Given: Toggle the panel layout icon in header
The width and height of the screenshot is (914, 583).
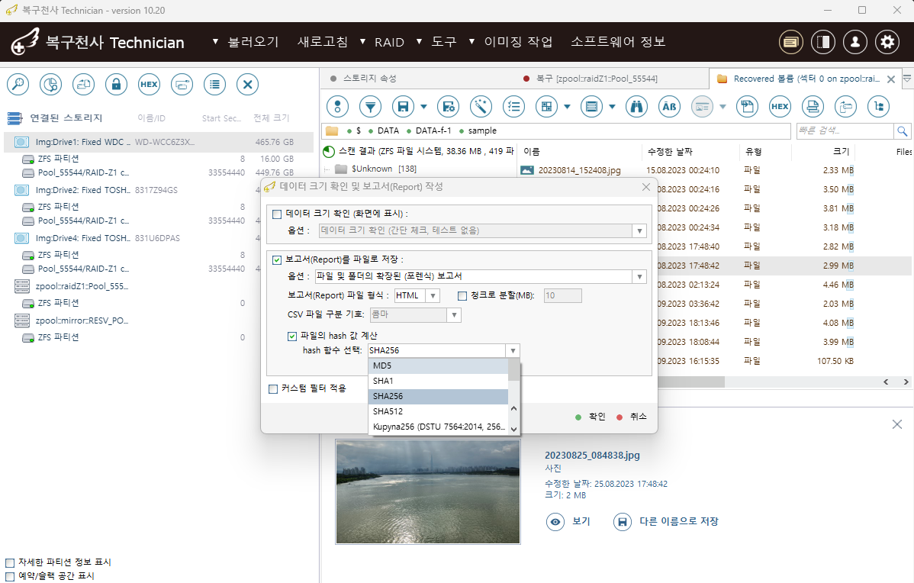Looking at the screenshot, I should pos(823,42).
